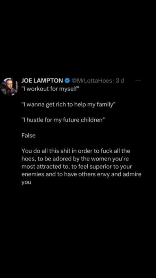Click the line starting "You do all this"
The height and width of the screenshot is (278, 156).
pyautogui.click(x=76, y=151)
